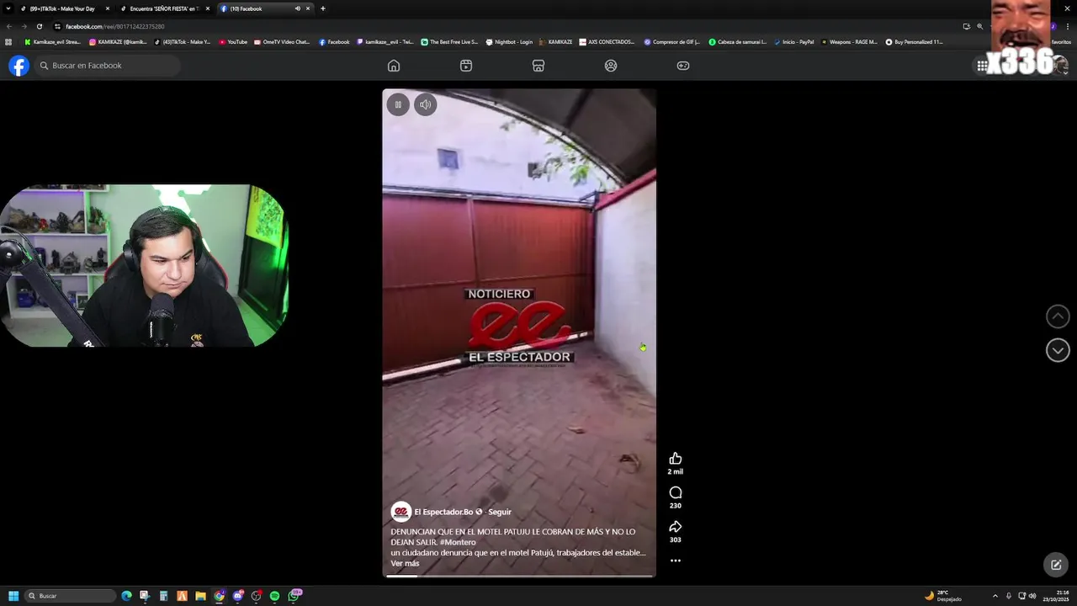The width and height of the screenshot is (1077, 606).
Task: Pause the reel video
Action: click(398, 104)
